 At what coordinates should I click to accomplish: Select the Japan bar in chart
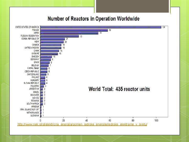[69, 33]
